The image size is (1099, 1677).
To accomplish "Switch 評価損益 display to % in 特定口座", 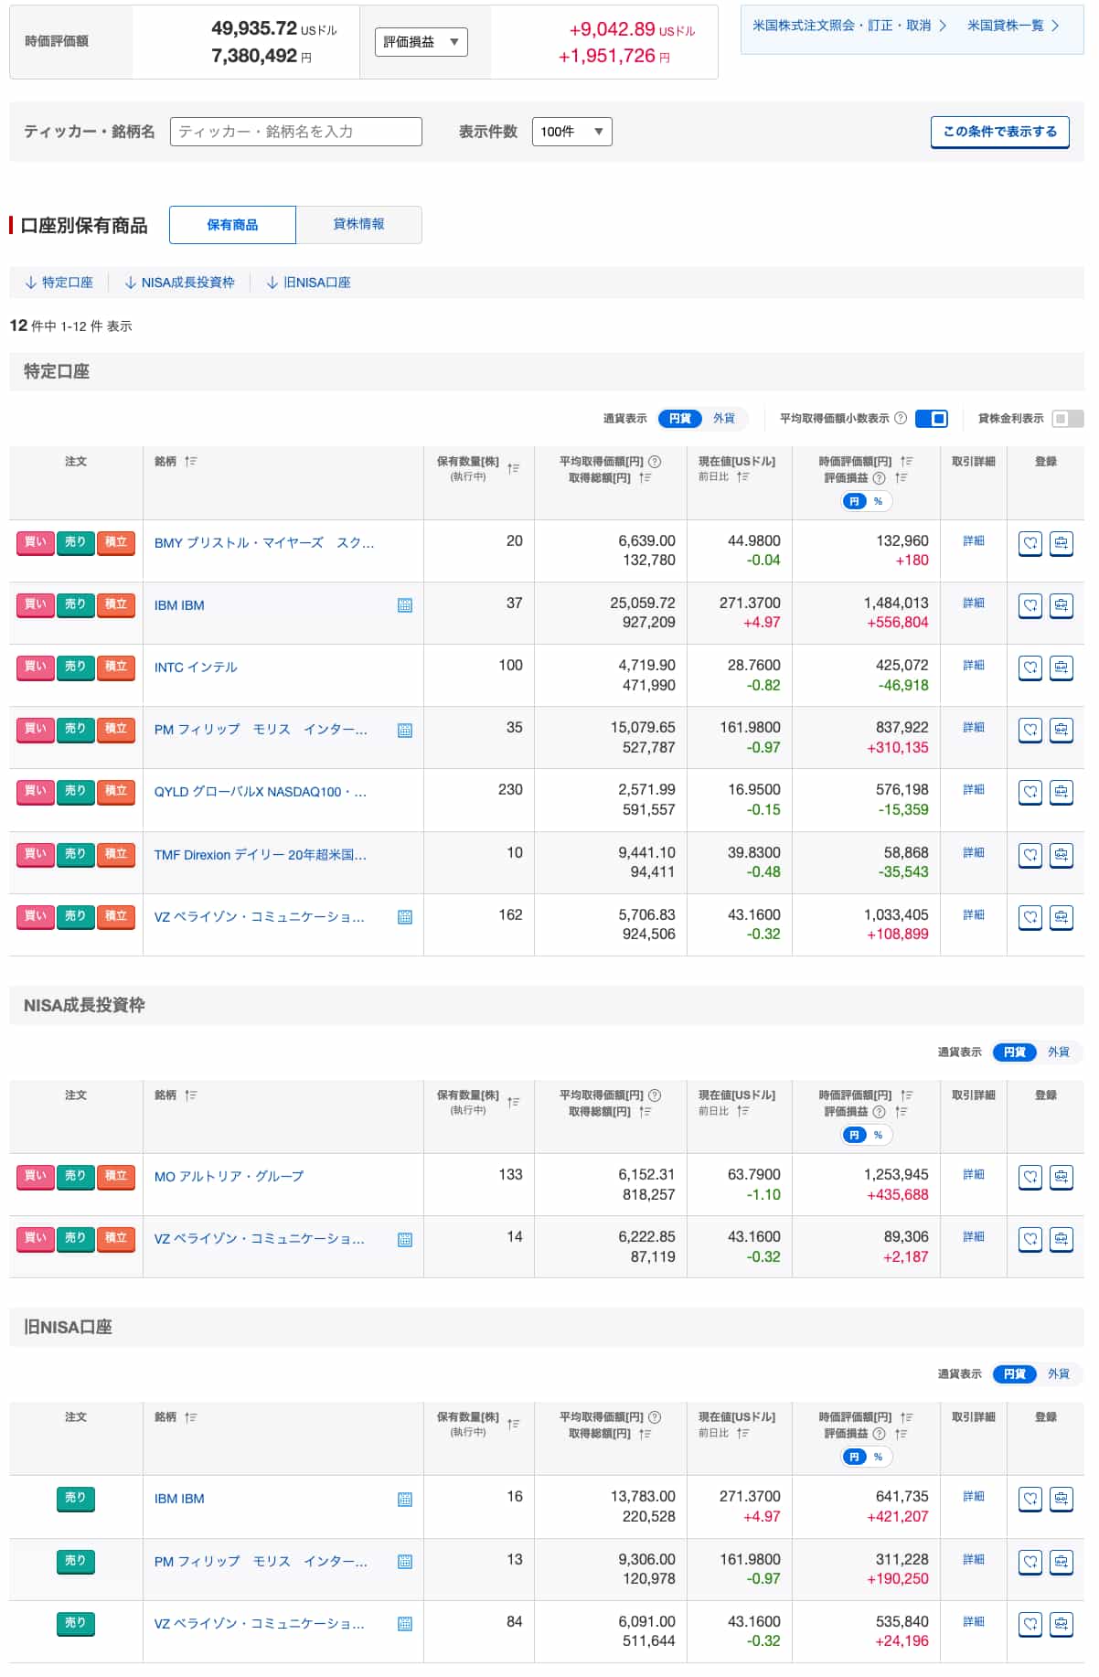I will click(x=878, y=501).
